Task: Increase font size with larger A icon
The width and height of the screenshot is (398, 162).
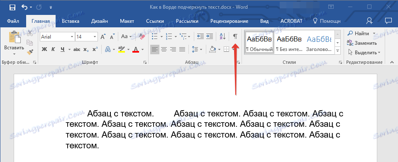Action: point(103,37)
